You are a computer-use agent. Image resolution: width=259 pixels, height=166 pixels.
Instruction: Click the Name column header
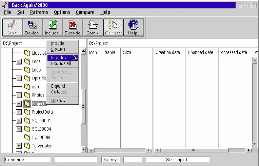(x=111, y=52)
